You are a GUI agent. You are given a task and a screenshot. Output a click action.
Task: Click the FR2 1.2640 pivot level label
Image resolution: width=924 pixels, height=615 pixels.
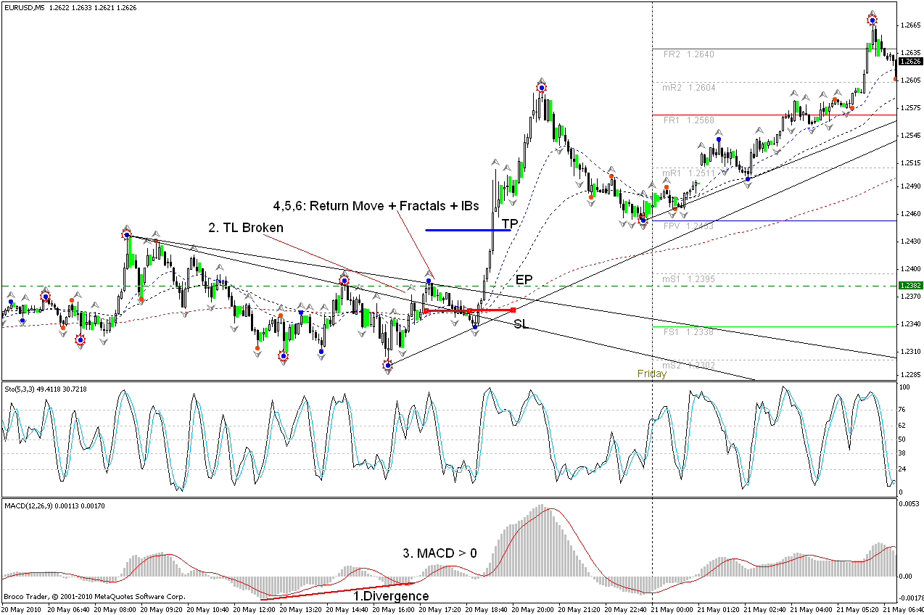click(688, 54)
